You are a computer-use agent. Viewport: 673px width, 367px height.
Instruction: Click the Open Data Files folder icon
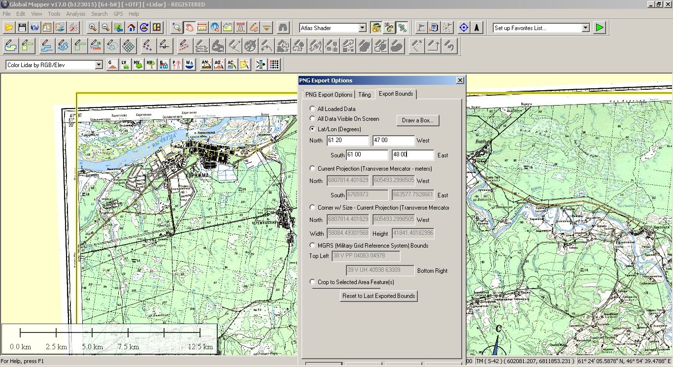[10, 28]
